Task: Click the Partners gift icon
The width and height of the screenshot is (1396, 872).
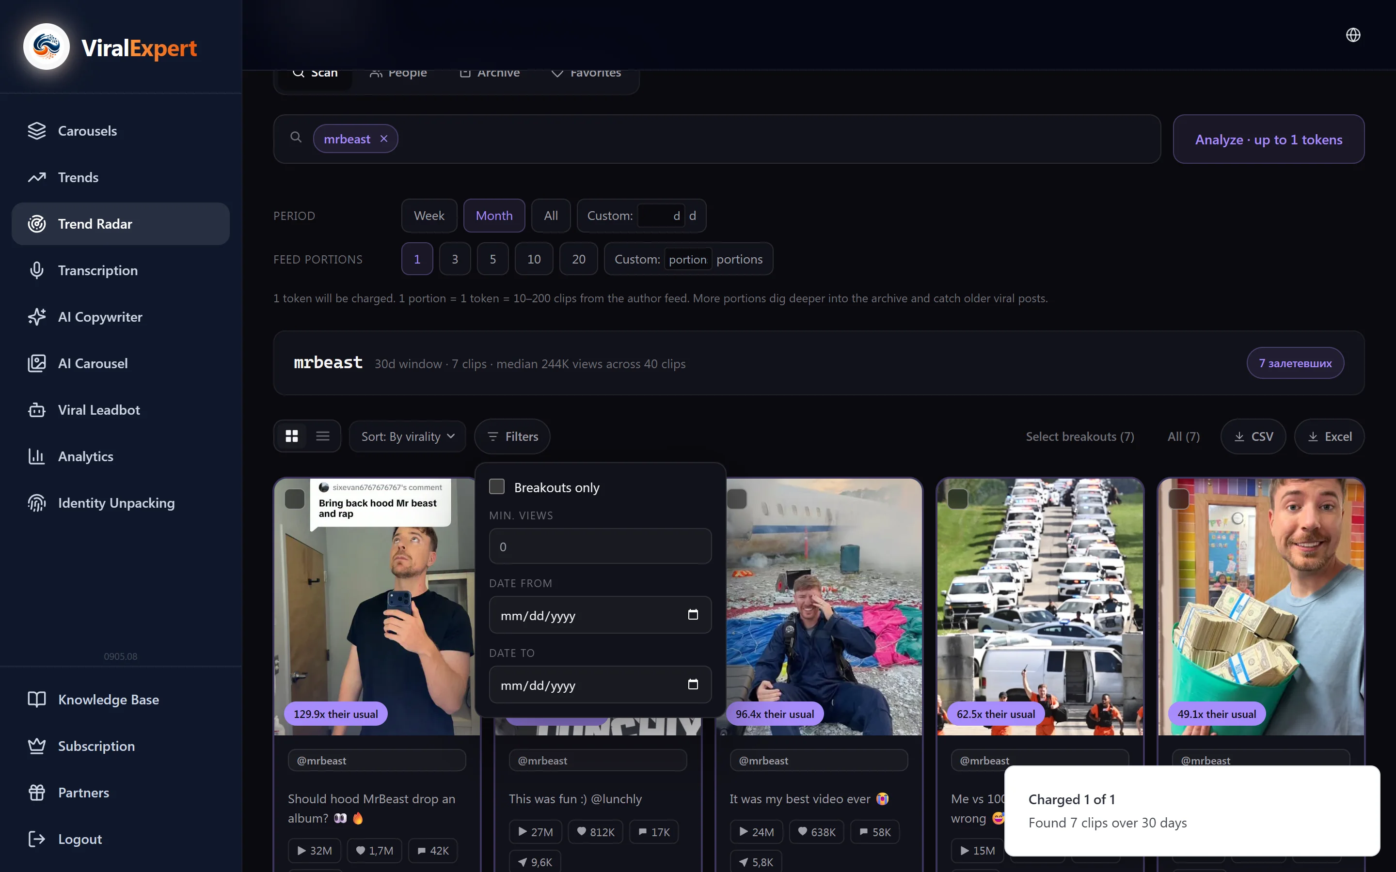Action: 36,793
